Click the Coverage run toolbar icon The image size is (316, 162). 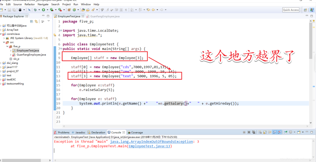point(52,10)
